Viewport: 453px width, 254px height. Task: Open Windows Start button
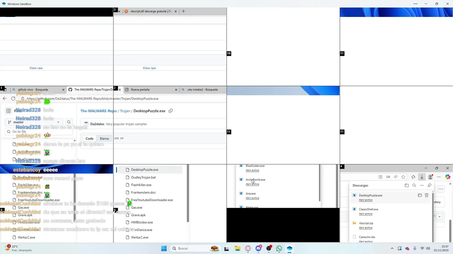click(x=164, y=248)
